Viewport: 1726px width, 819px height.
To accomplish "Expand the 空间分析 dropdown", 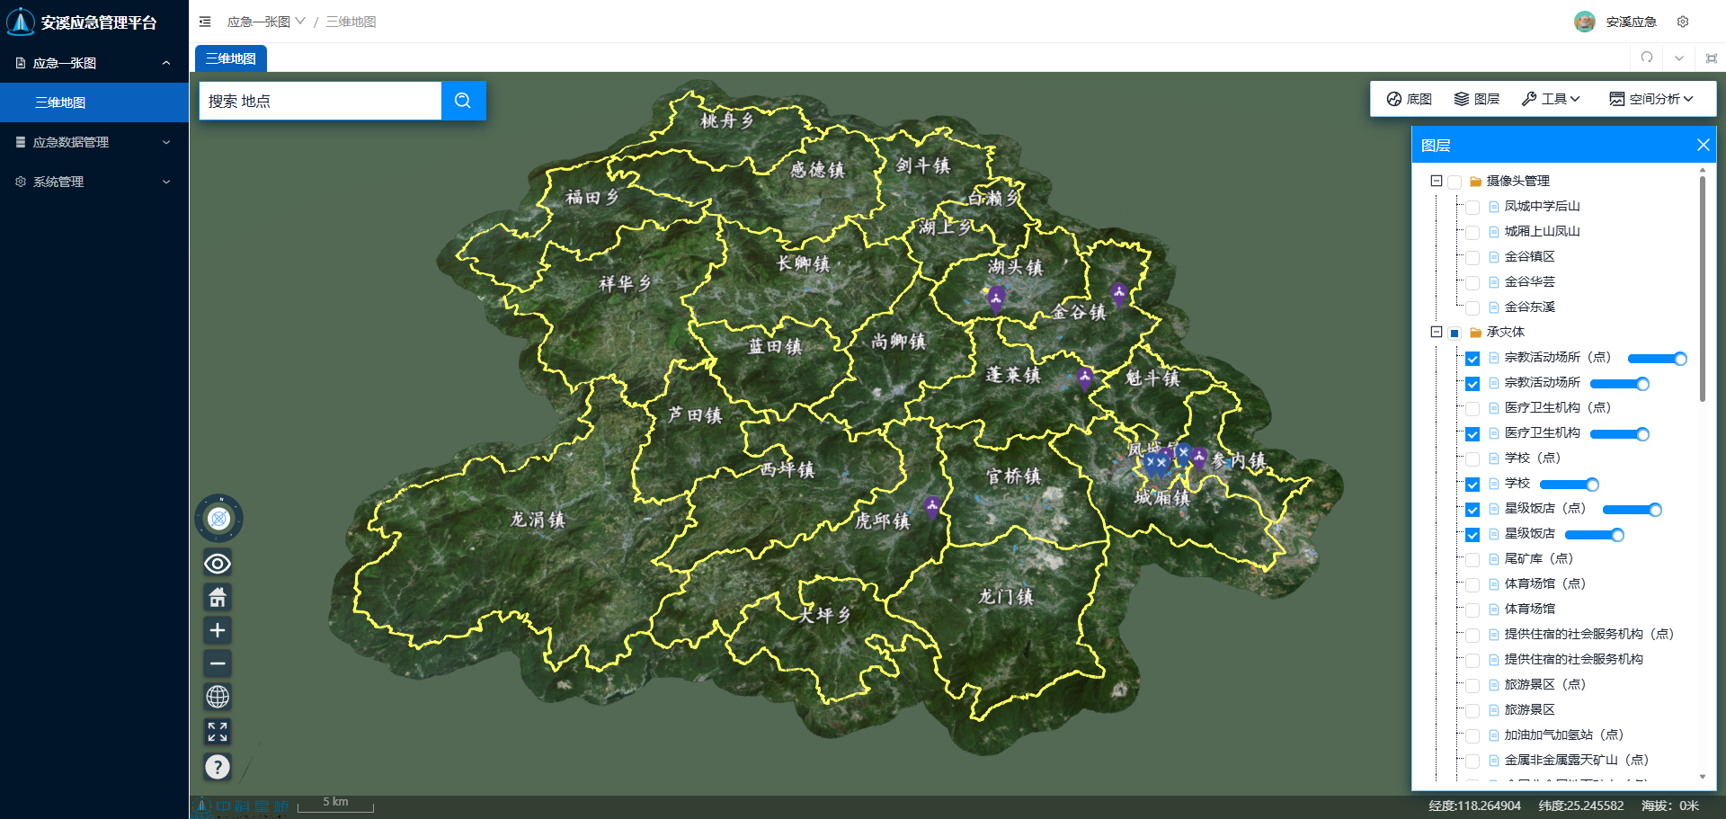I will coord(1651,99).
